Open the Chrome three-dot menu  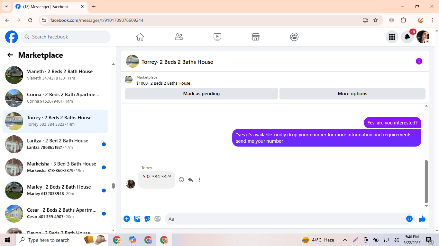tap(432, 20)
